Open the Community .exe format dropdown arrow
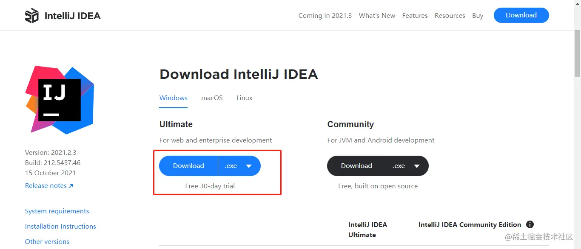This screenshot has height=249, width=581. pos(417,166)
